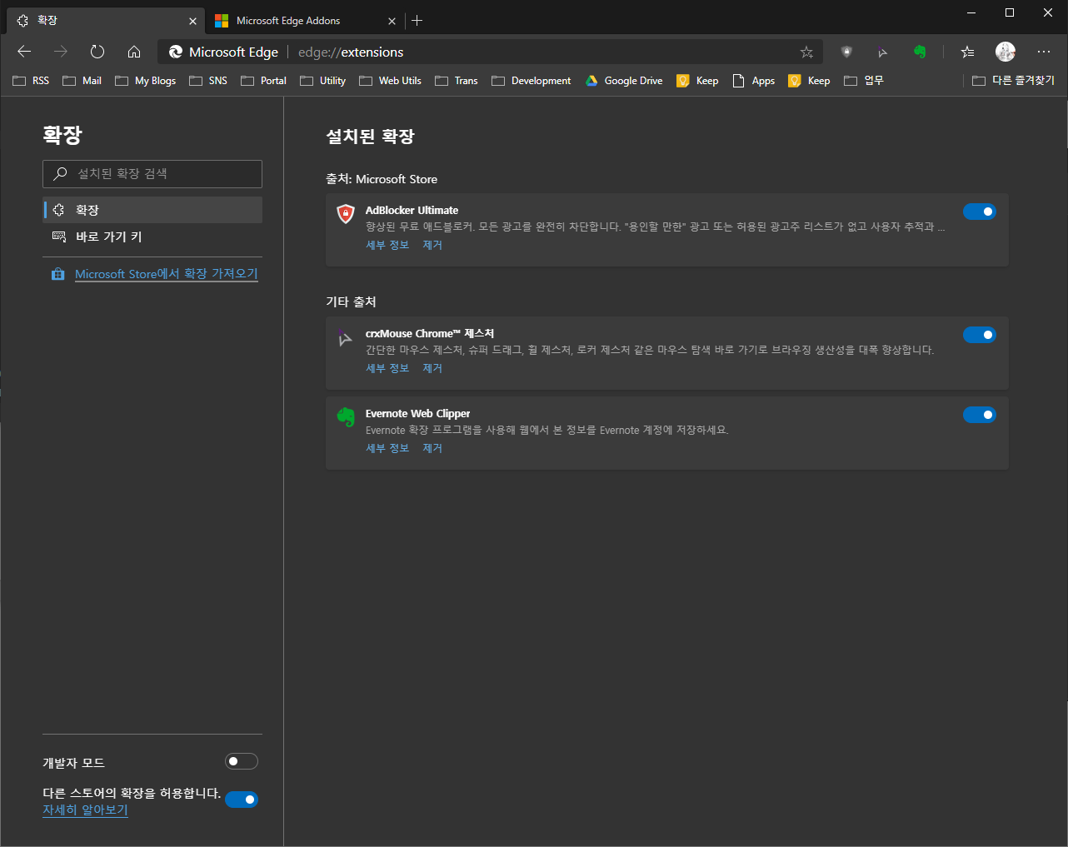Focus the 설치된 확장 검색 search box

click(x=152, y=173)
